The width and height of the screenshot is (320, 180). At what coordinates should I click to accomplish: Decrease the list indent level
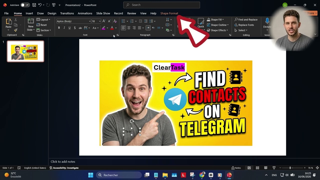pos(140,21)
